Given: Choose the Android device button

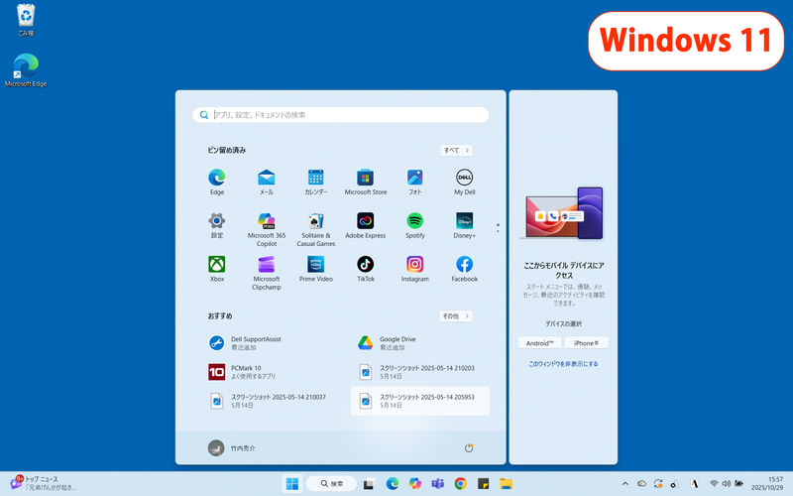Looking at the screenshot, I should point(539,343).
